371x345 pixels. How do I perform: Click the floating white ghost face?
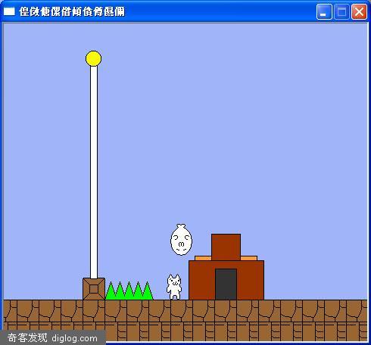coord(181,240)
